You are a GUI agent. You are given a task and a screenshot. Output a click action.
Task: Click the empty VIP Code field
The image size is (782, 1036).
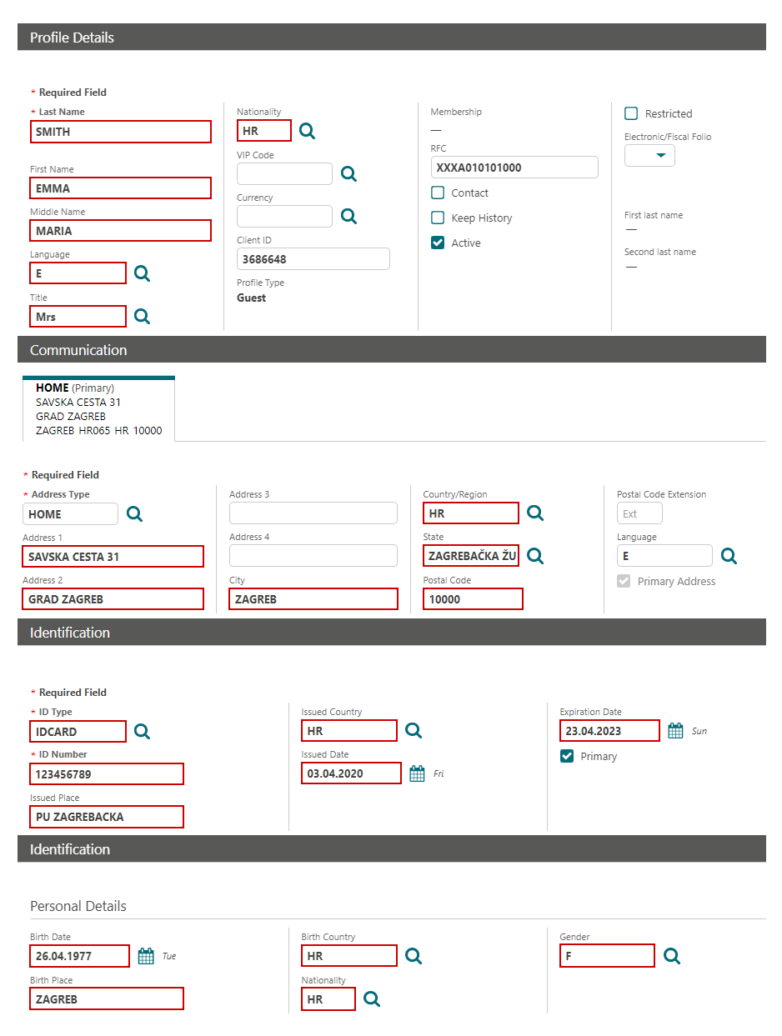tap(284, 173)
